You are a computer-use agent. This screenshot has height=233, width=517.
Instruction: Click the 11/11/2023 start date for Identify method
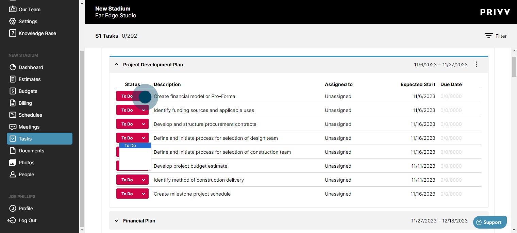point(423,180)
